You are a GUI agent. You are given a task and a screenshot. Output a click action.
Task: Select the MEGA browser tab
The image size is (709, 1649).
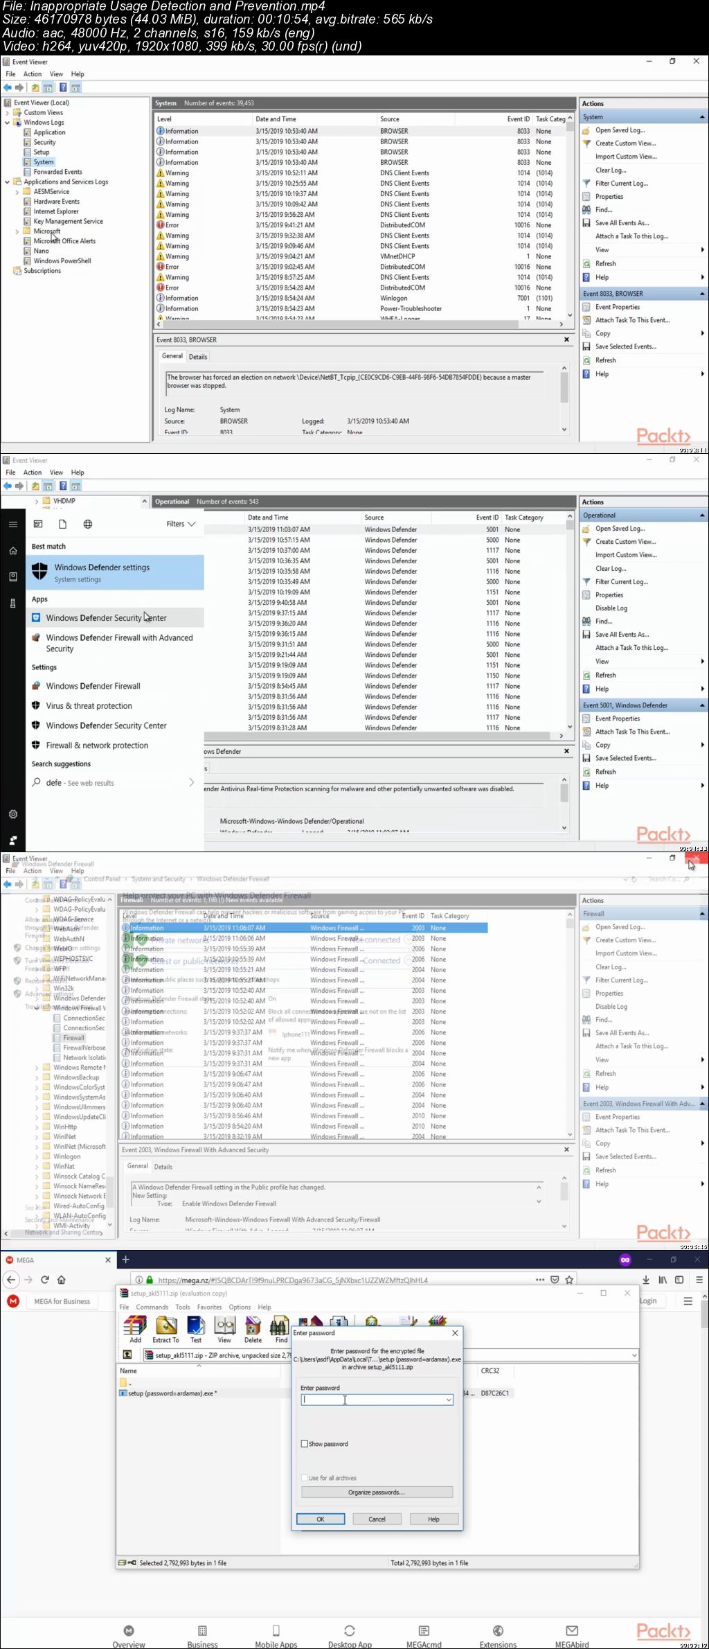pyautogui.click(x=58, y=1260)
